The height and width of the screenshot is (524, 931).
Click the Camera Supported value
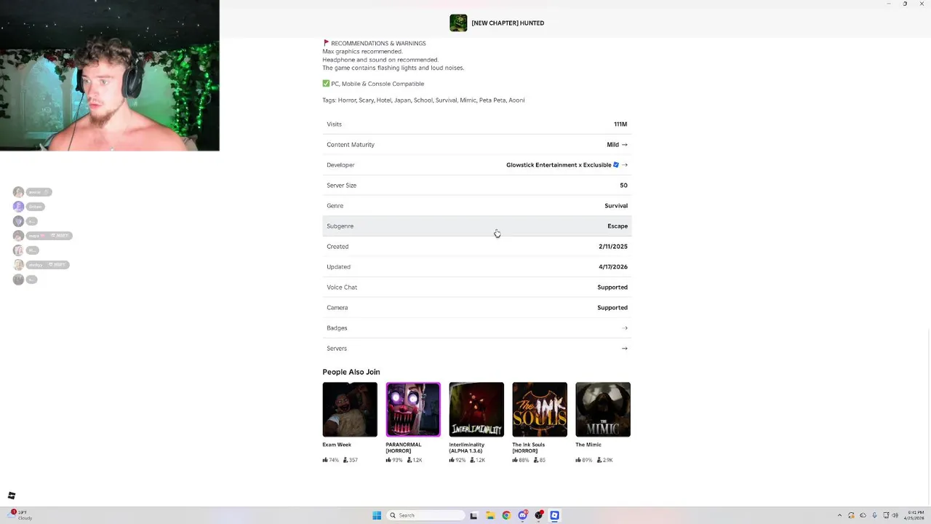click(612, 307)
